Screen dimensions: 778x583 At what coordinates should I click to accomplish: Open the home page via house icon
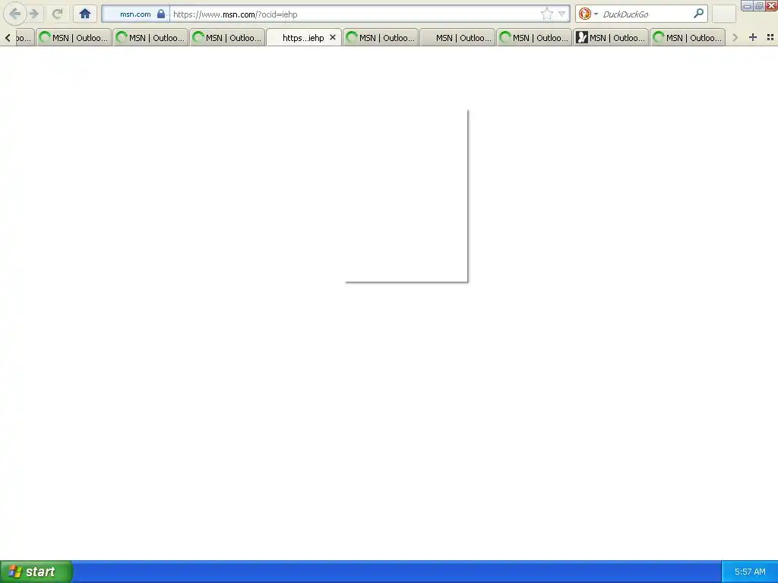point(85,14)
